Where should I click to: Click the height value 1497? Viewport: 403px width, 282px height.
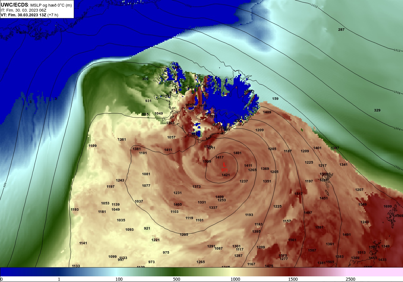point(308,213)
